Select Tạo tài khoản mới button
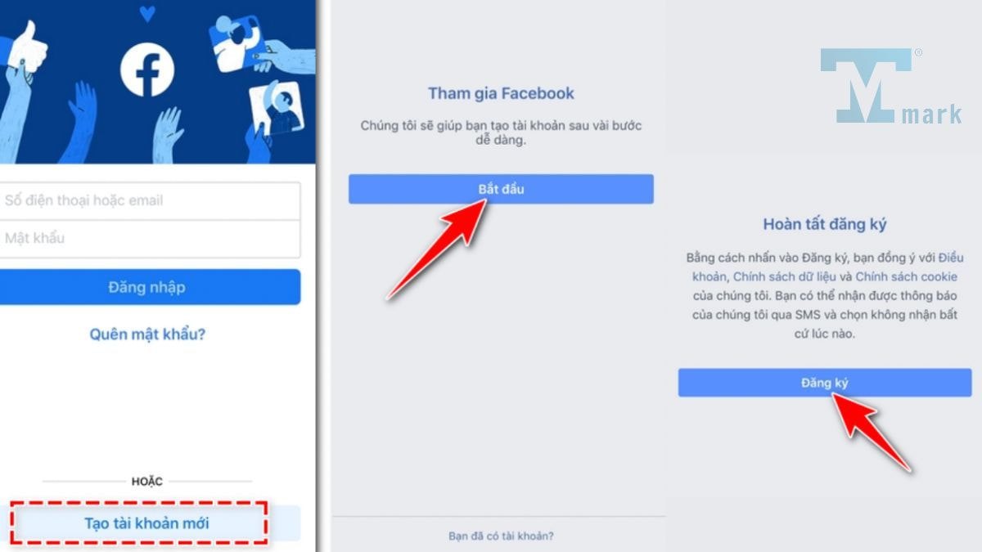Screen dimensions: 982x552 click(x=146, y=523)
